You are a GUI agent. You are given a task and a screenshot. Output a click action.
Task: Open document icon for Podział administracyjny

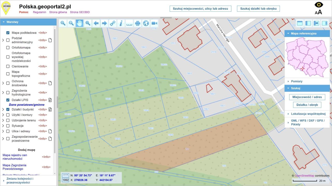[x=50, y=40]
